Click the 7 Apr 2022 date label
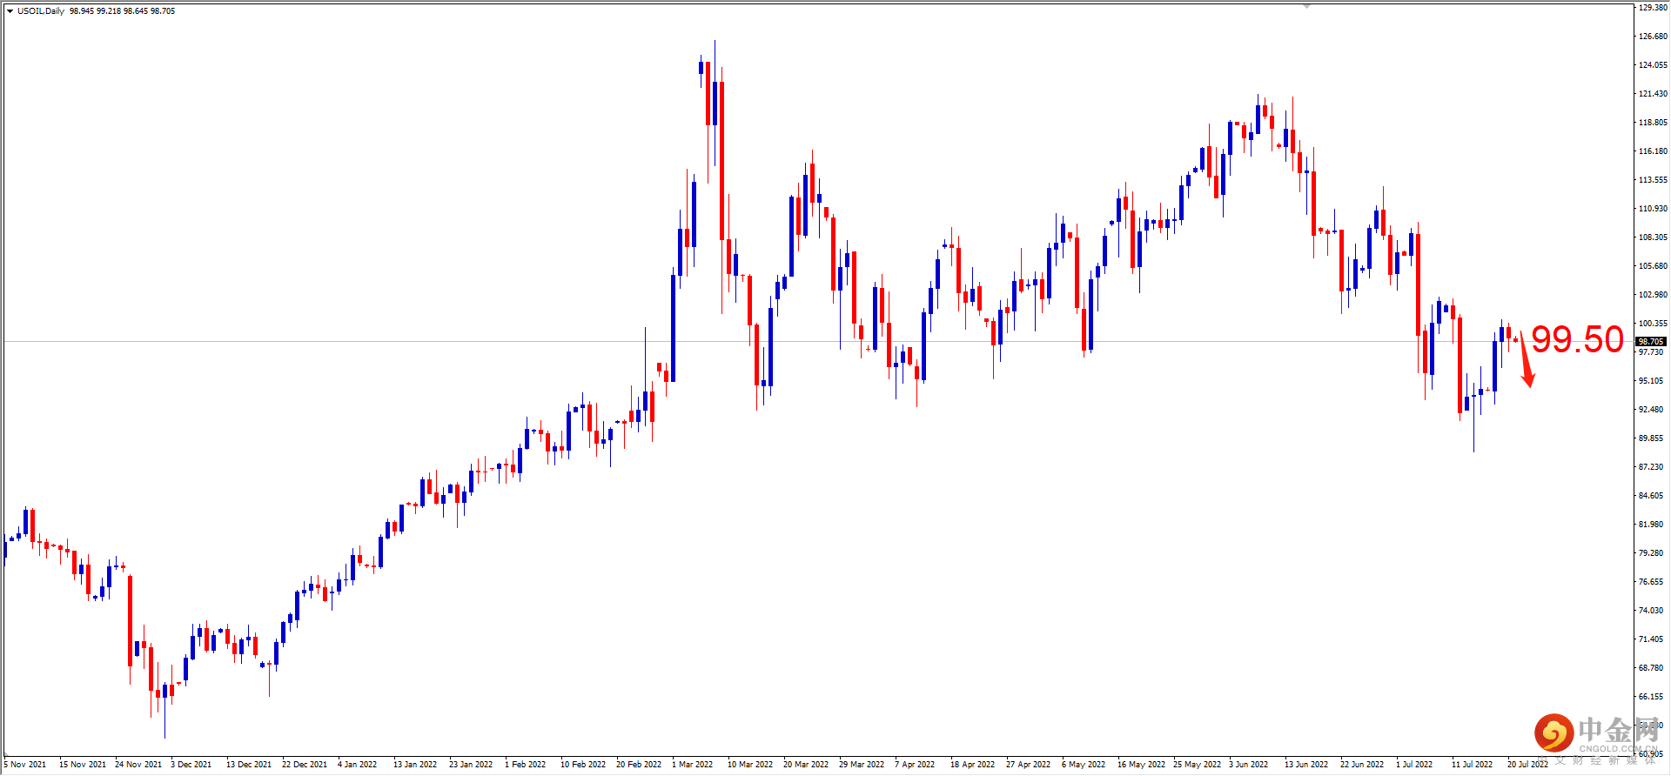Viewport: 1671px width, 776px height. [915, 765]
